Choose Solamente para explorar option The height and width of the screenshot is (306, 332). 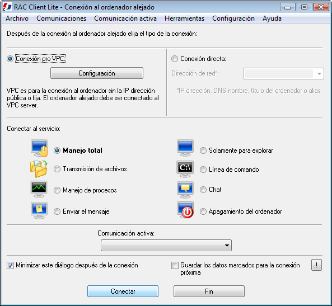(203, 150)
